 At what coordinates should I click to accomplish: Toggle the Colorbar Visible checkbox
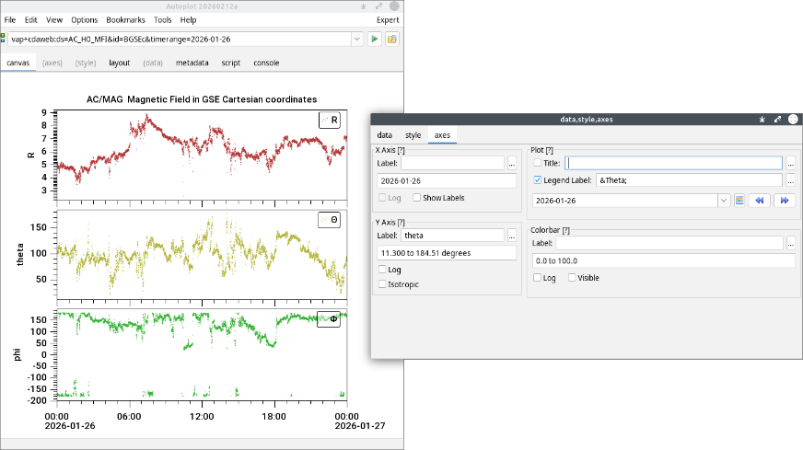coord(572,278)
